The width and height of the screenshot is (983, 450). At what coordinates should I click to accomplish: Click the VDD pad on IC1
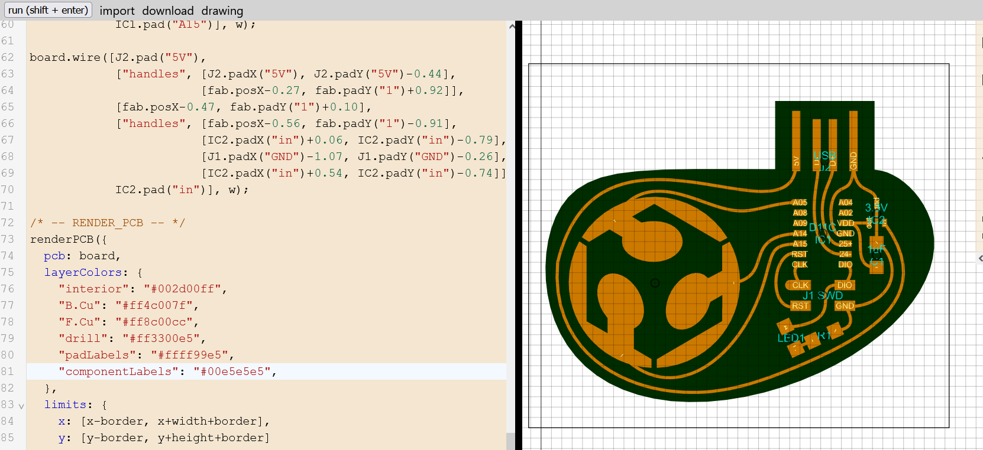click(x=845, y=223)
